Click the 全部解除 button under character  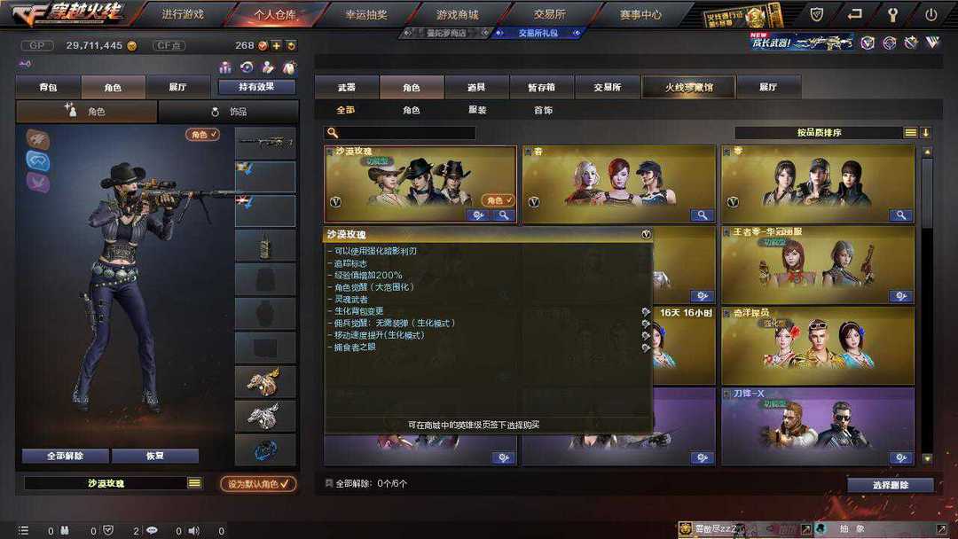click(66, 456)
